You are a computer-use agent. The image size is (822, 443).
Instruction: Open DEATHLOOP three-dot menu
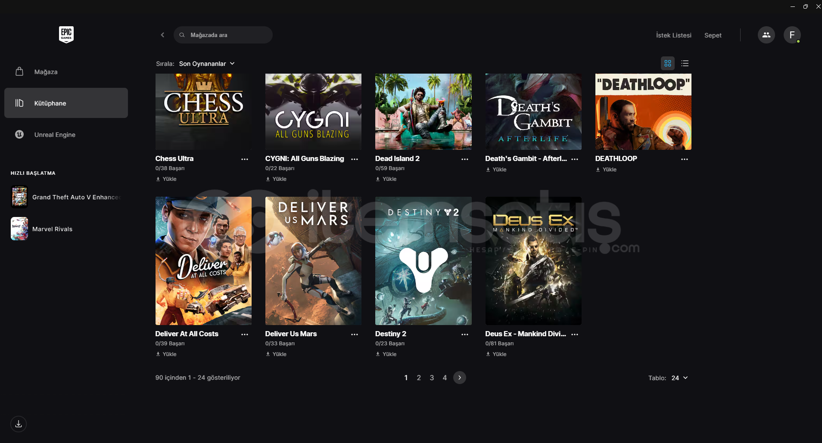point(685,159)
